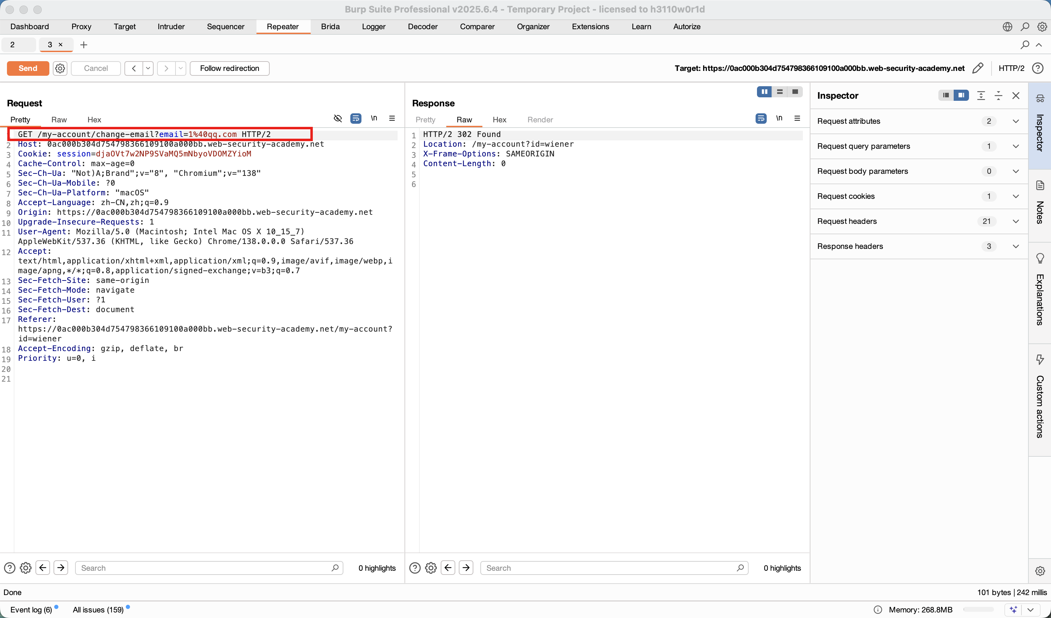1051x618 pixels.
Task: Open the Hex tab in Response
Action: point(499,120)
